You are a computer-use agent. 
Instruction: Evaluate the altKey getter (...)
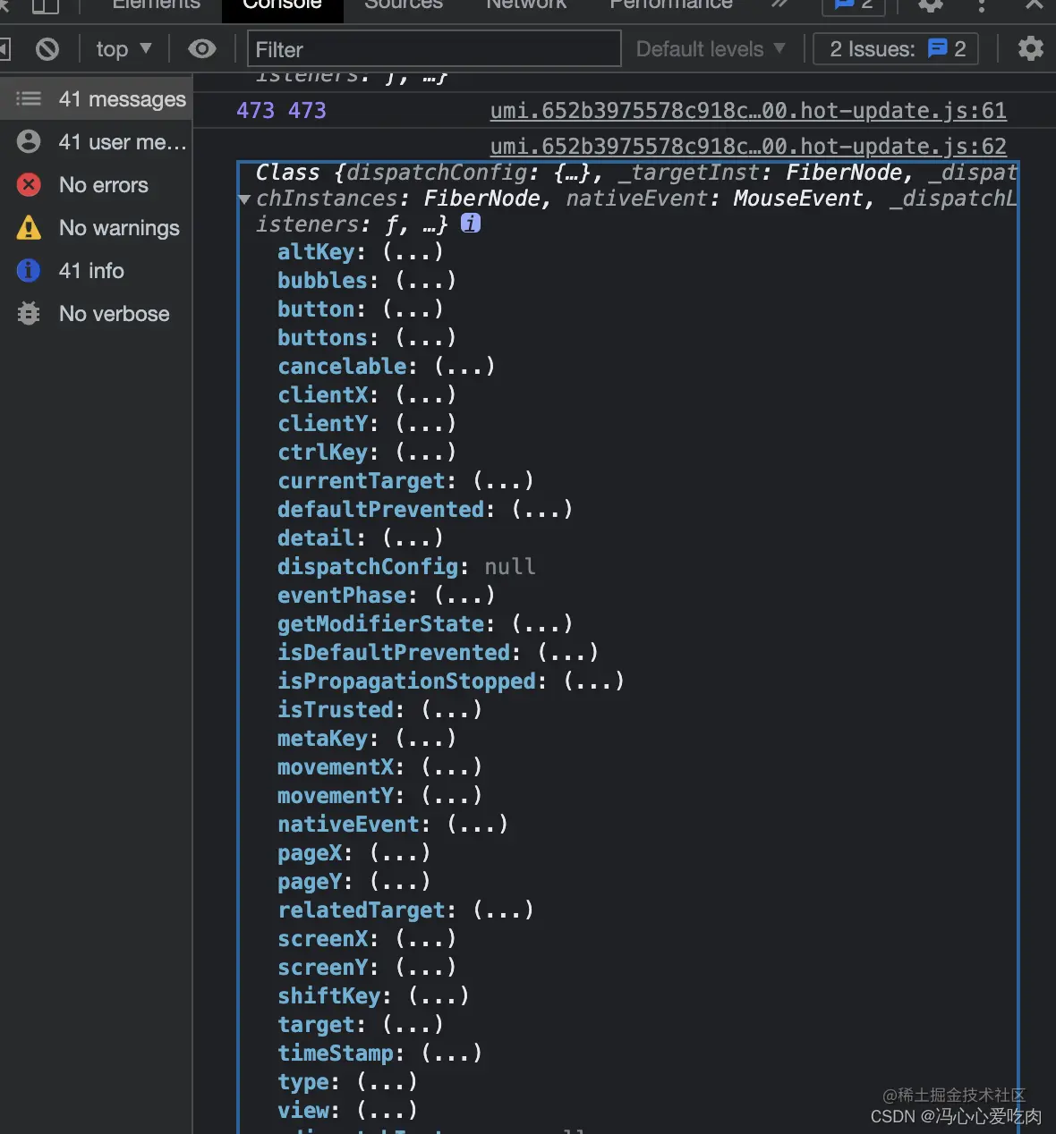coord(413,252)
